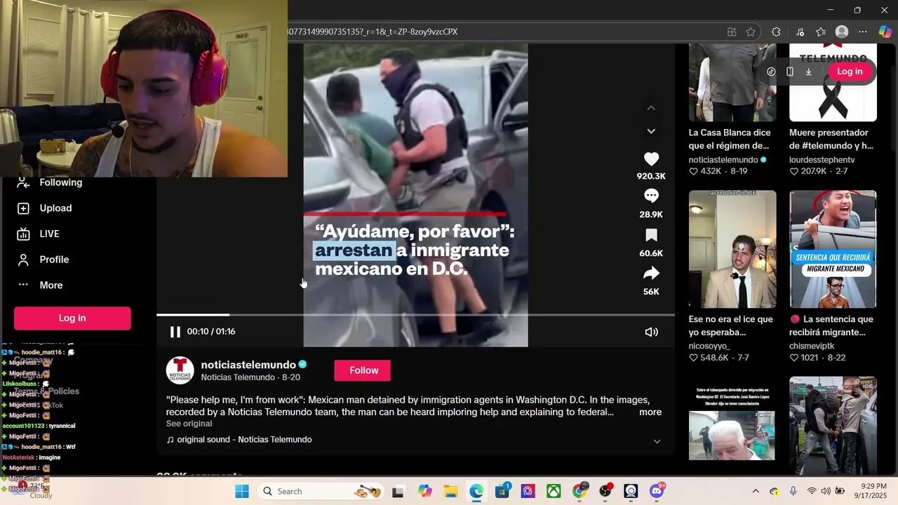Open the Edge profile avatar
Screen dimensions: 898x505
click(x=842, y=32)
